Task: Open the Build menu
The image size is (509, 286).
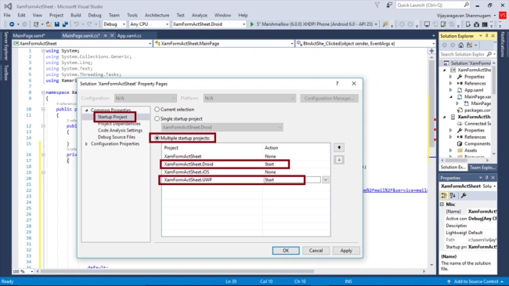Action: 76,15
